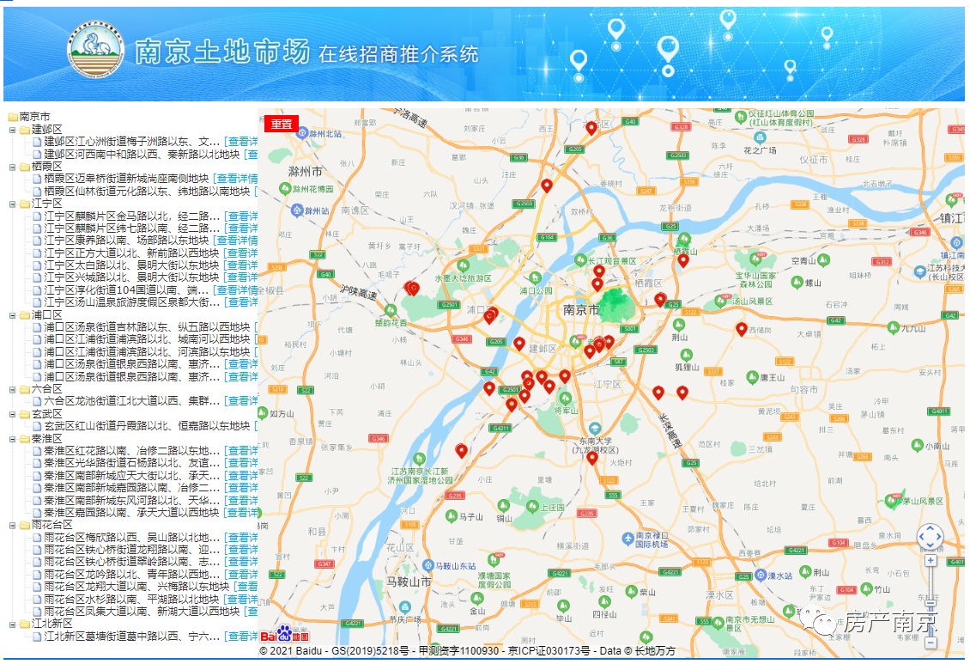Click the red marker southeast of 西储荷

(742, 329)
